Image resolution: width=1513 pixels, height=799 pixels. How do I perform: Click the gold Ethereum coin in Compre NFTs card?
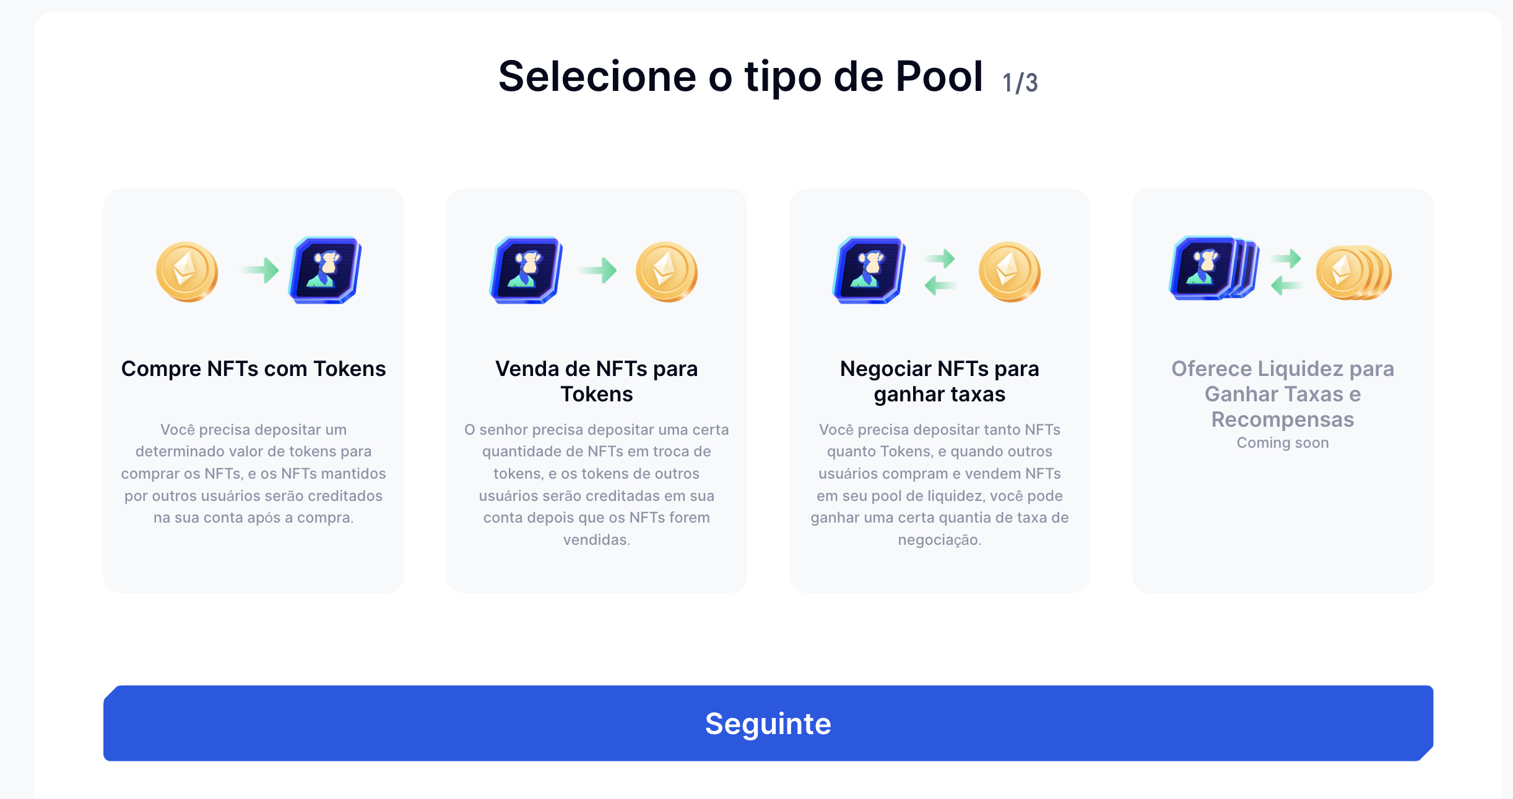click(x=187, y=271)
